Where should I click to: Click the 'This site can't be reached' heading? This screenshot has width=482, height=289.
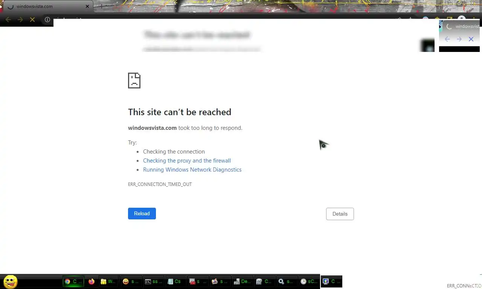pos(180,112)
